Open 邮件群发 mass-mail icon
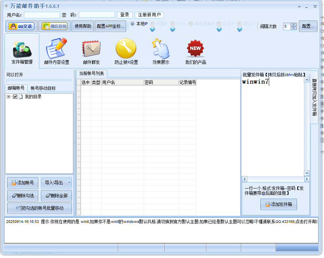The width and height of the screenshot is (324, 258). [x=91, y=48]
